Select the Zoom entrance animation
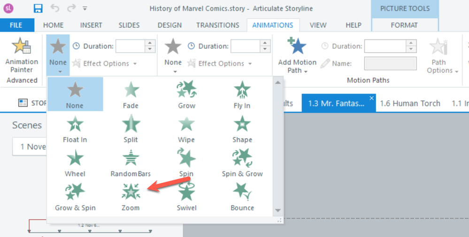Viewport: 469px width, 237px height. tap(131, 196)
